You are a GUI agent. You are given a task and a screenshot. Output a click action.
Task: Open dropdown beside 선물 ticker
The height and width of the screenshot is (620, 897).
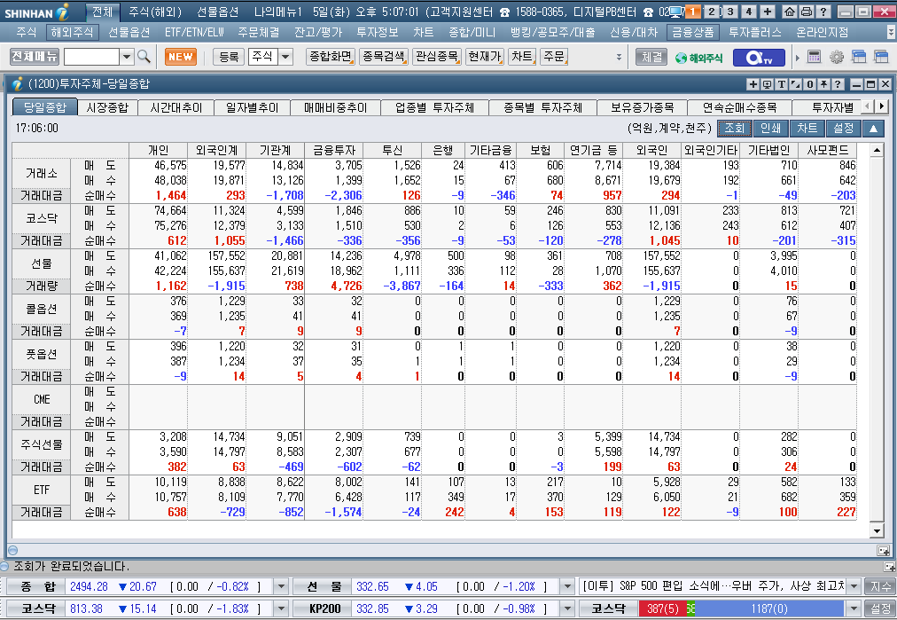click(567, 587)
